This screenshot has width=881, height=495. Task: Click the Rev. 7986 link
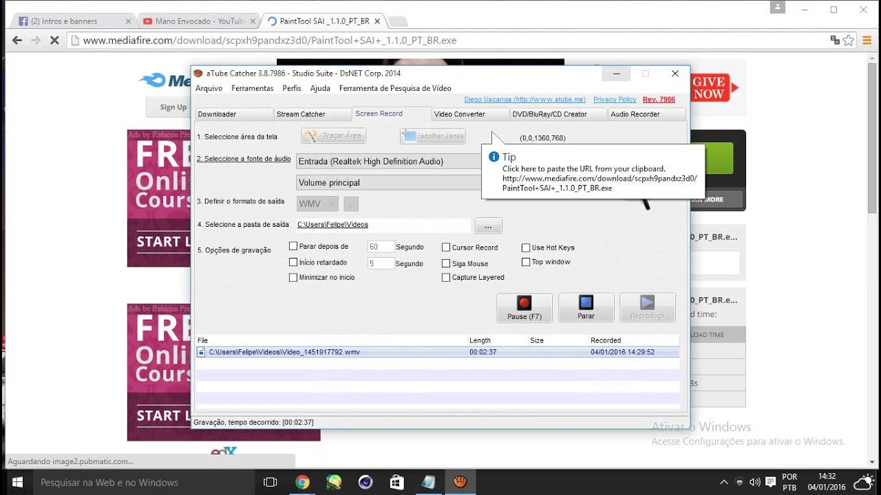click(659, 100)
